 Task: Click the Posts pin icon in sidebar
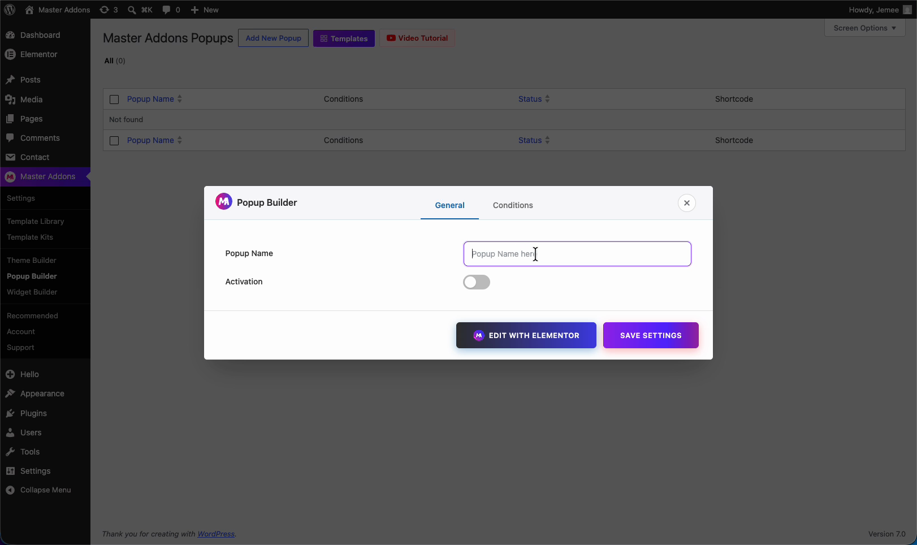tap(10, 80)
